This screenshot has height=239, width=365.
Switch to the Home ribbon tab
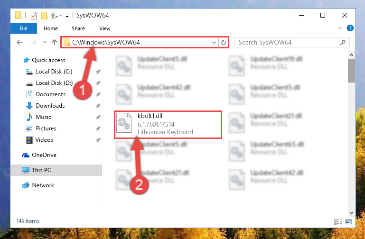point(51,28)
